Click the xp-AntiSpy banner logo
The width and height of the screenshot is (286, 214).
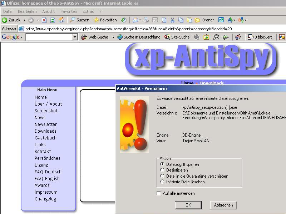201,59
